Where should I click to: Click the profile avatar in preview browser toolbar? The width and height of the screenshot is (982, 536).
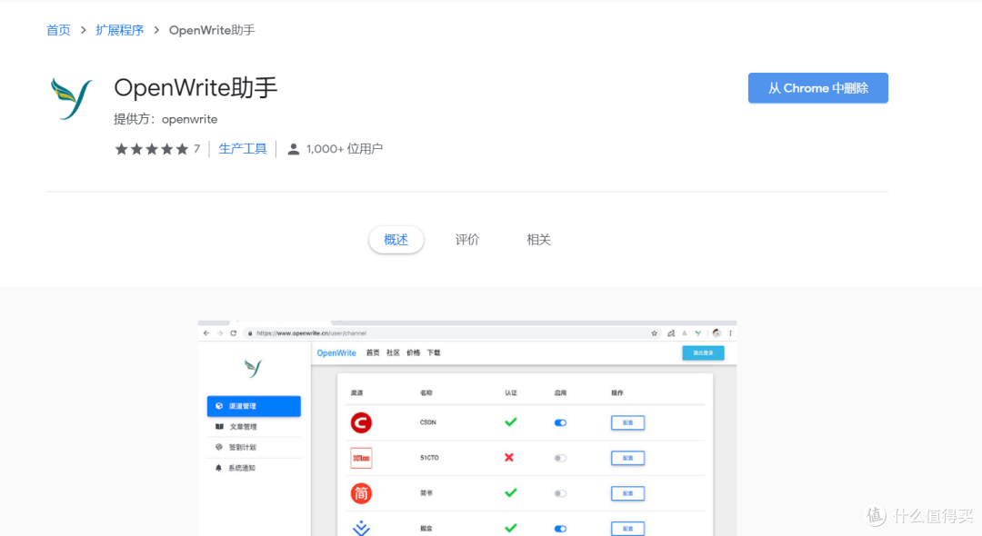coord(716,333)
